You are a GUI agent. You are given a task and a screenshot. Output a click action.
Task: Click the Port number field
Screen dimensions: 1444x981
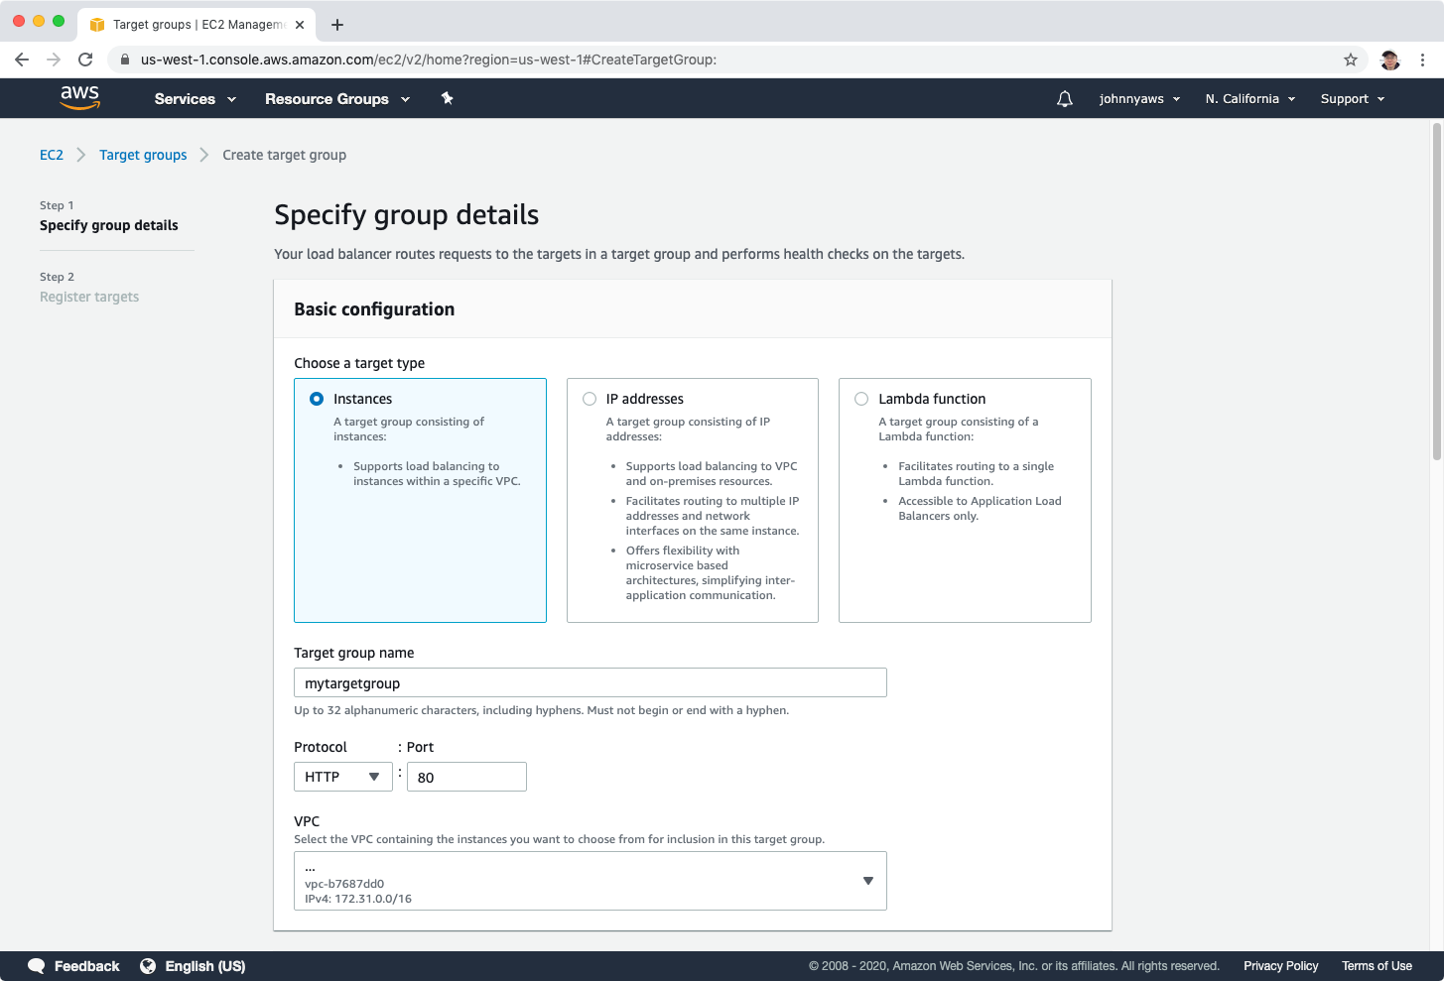tap(466, 777)
